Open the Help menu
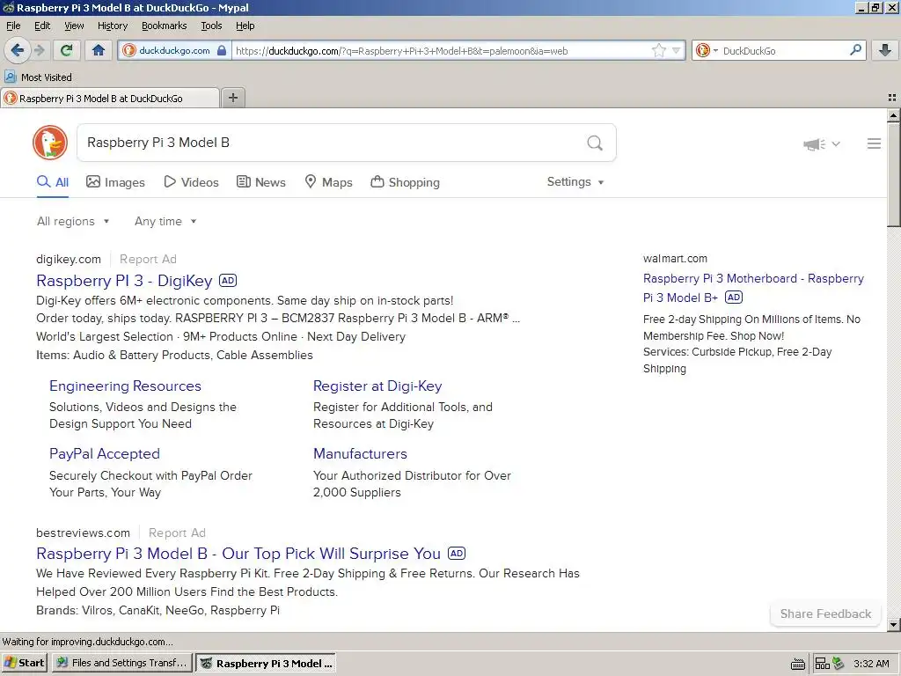 click(245, 26)
